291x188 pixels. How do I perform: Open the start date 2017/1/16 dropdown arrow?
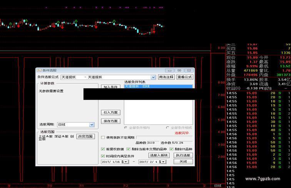pos(126,162)
